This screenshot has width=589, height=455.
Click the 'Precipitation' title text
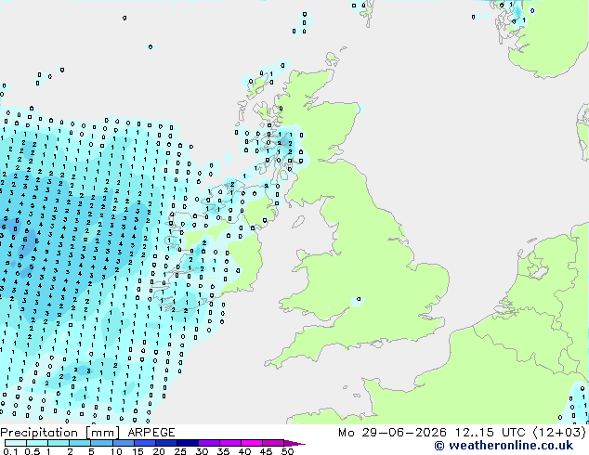coord(39,433)
